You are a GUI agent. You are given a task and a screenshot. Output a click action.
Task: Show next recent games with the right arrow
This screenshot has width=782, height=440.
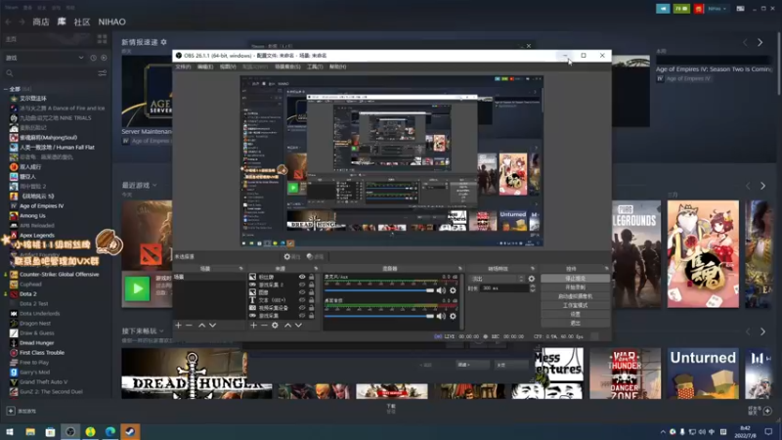tap(762, 186)
